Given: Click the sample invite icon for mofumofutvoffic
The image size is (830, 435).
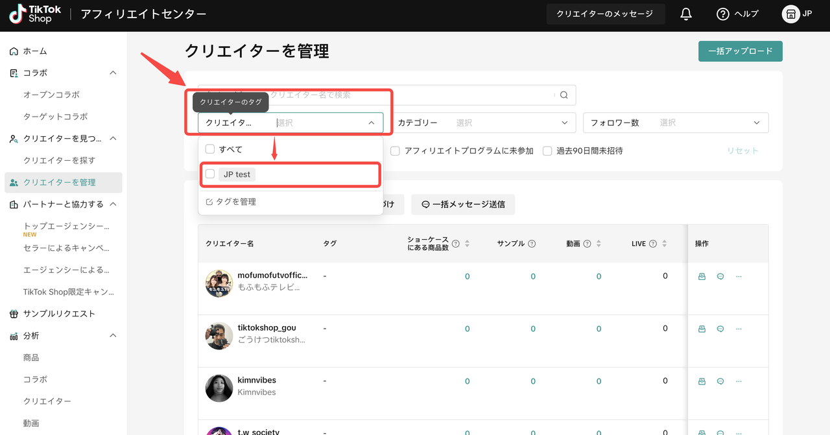Looking at the screenshot, I should pyautogui.click(x=702, y=276).
